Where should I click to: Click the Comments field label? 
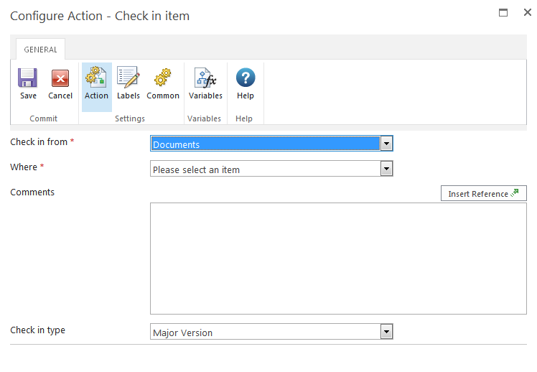(x=32, y=192)
